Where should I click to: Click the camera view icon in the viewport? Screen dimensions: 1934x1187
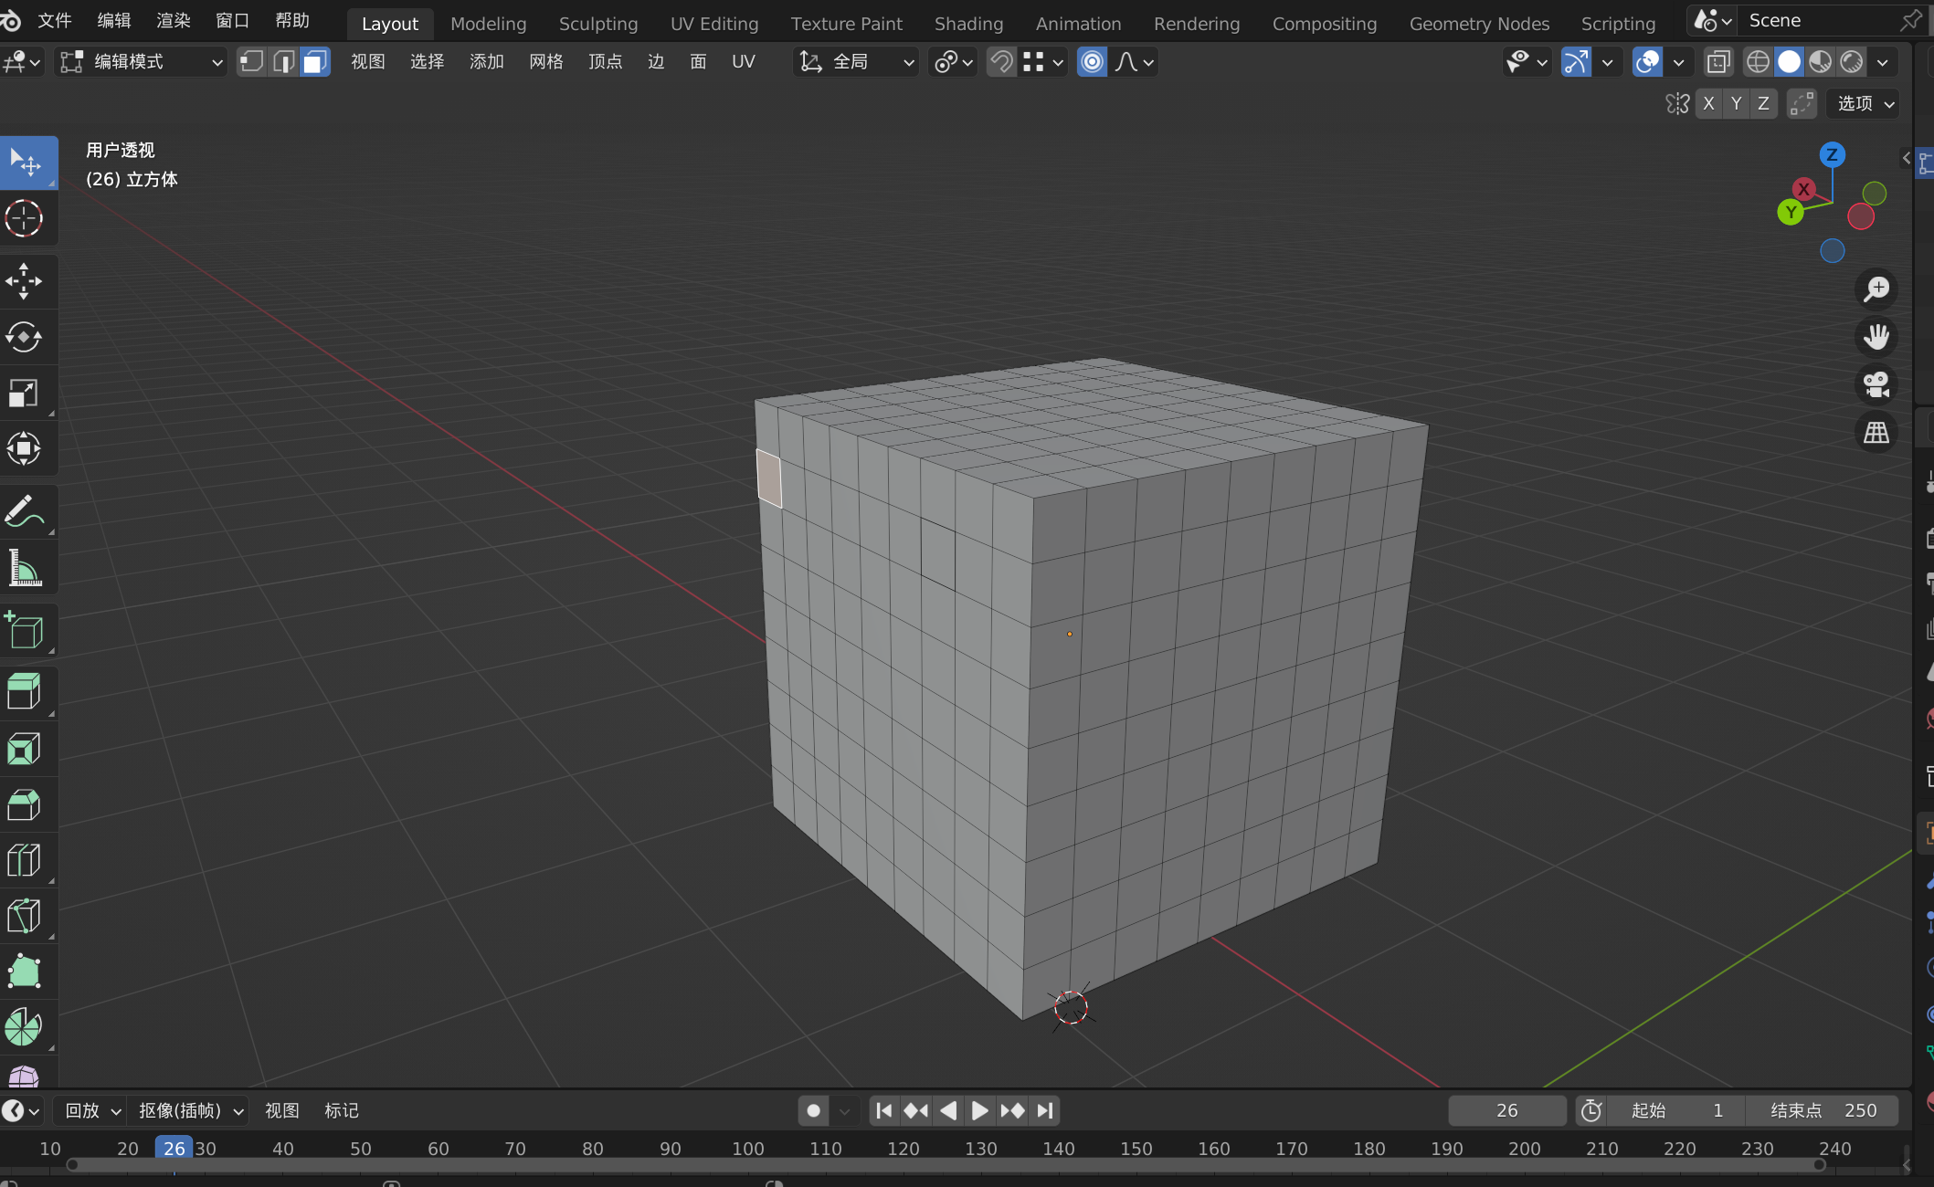[1876, 384]
